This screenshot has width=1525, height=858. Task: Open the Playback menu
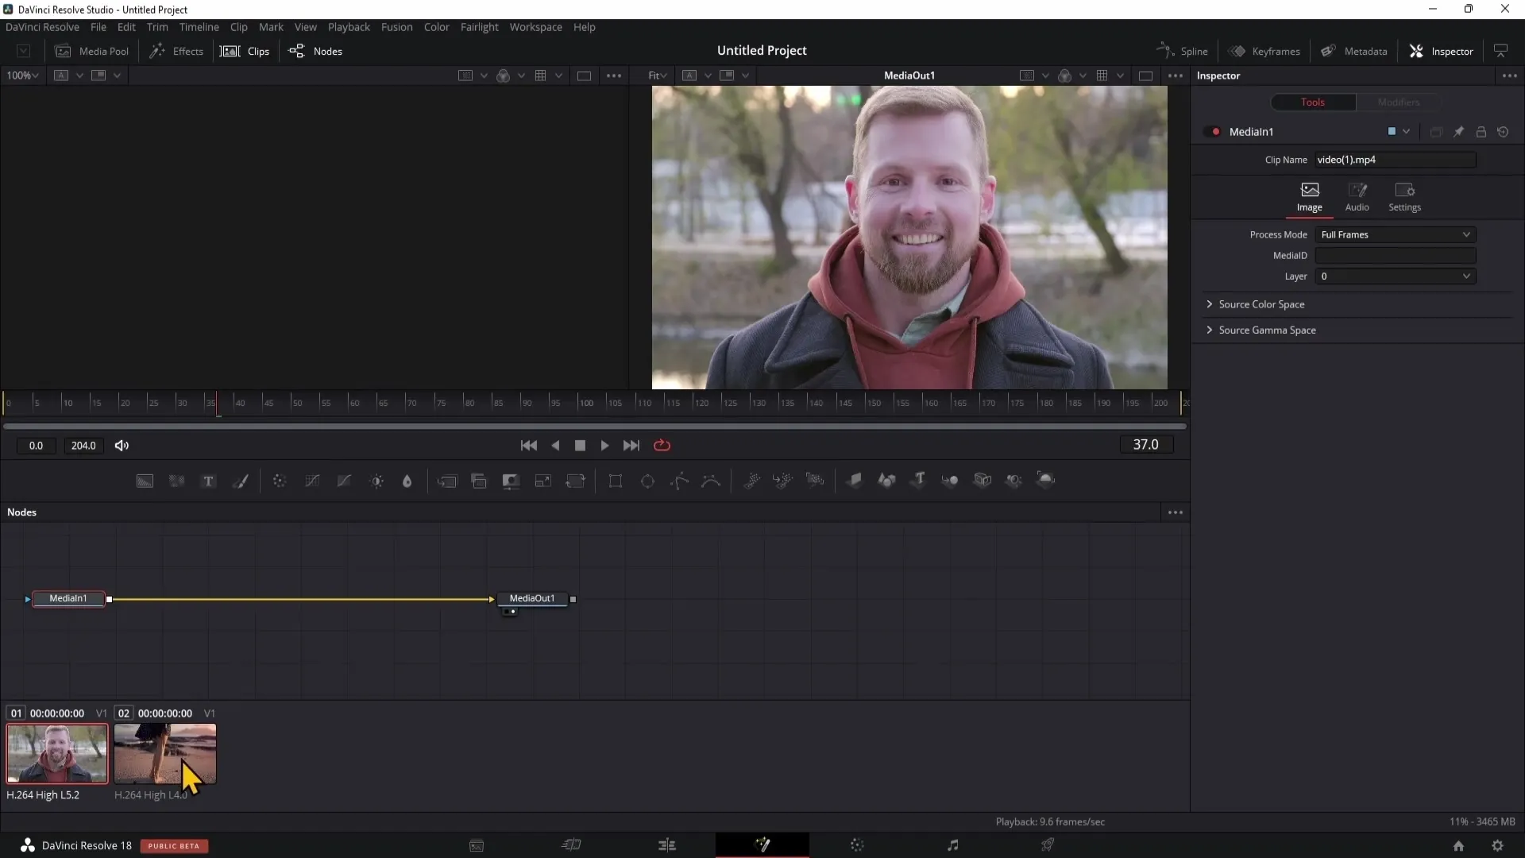[349, 27]
